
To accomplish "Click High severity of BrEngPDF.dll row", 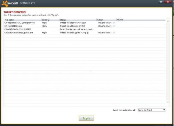I will point(44,23).
